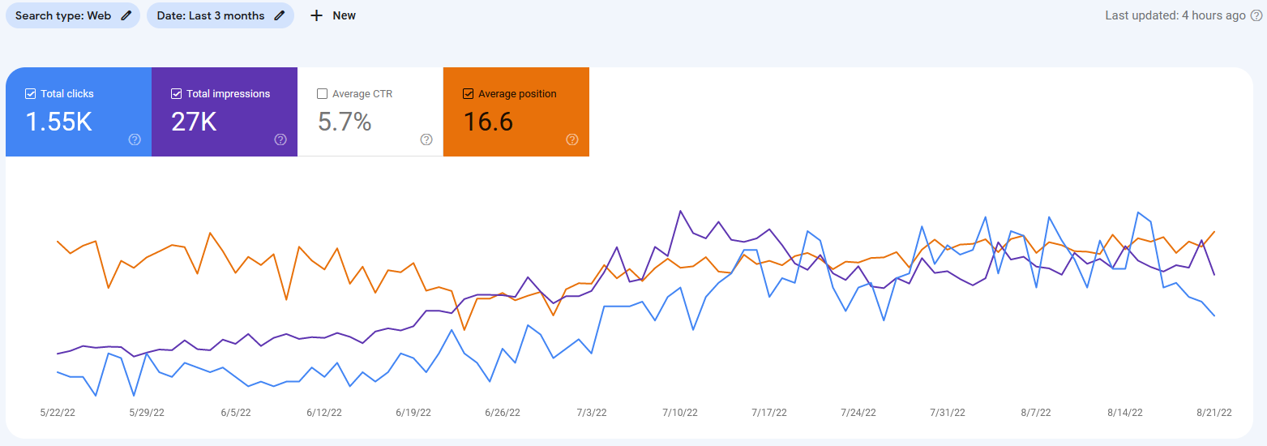The image size is (1267, 446).
Task: Click the plus icon for New filter
Action: 317,15
